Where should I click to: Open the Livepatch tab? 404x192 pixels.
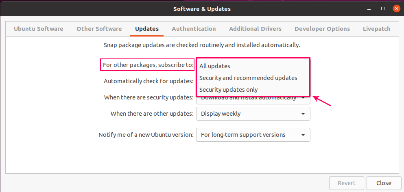point(376,29)
